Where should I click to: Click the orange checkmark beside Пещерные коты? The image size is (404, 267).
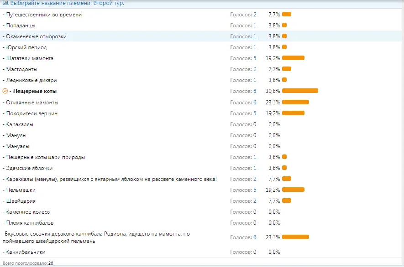(x=5, y=91)
